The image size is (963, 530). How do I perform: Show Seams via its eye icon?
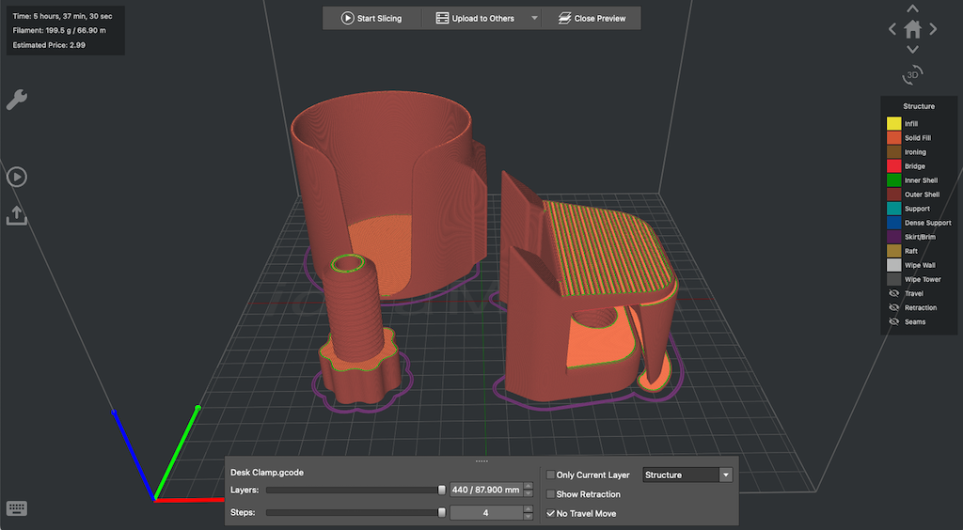(x=894, y=321)
